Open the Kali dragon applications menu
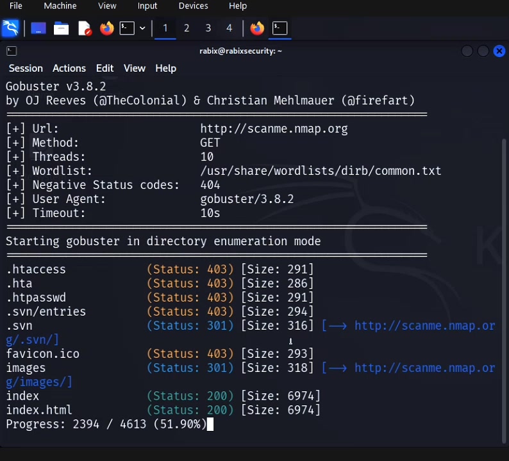The height and width of the screenshot is (461, 509). (10, 29)
